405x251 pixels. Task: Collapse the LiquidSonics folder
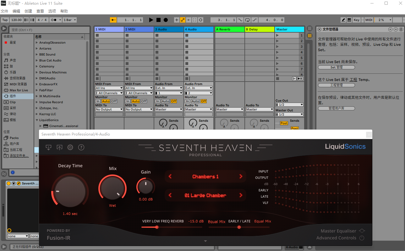click(37, 120)
